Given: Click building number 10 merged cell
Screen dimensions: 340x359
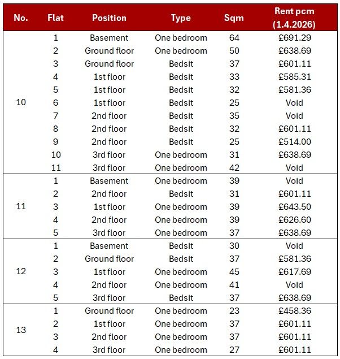Looking at the screenshot, I should click(x=21, y=102).
